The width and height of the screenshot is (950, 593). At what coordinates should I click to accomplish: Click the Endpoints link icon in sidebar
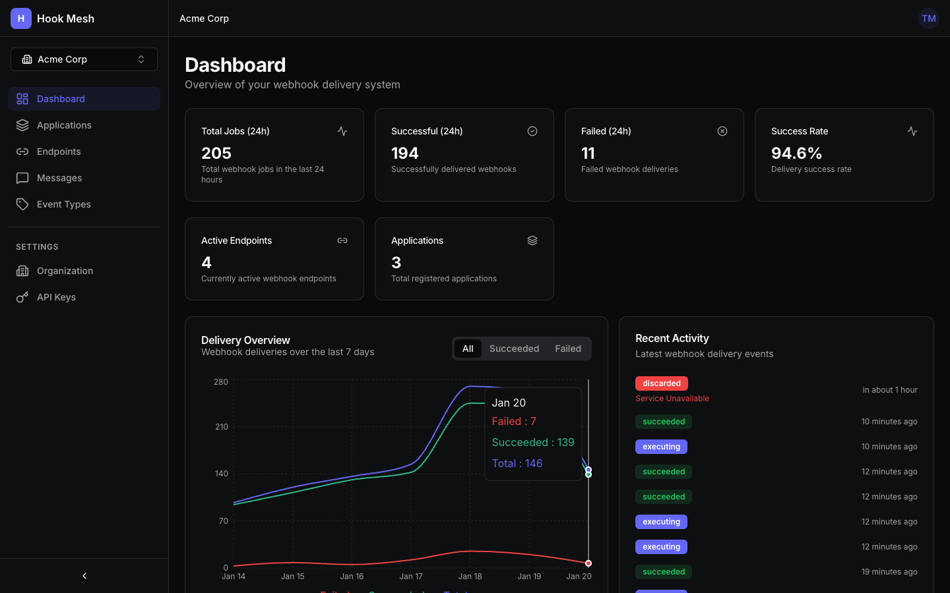(x=22, y=151)
